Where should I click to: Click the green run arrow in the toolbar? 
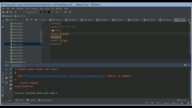53,12
